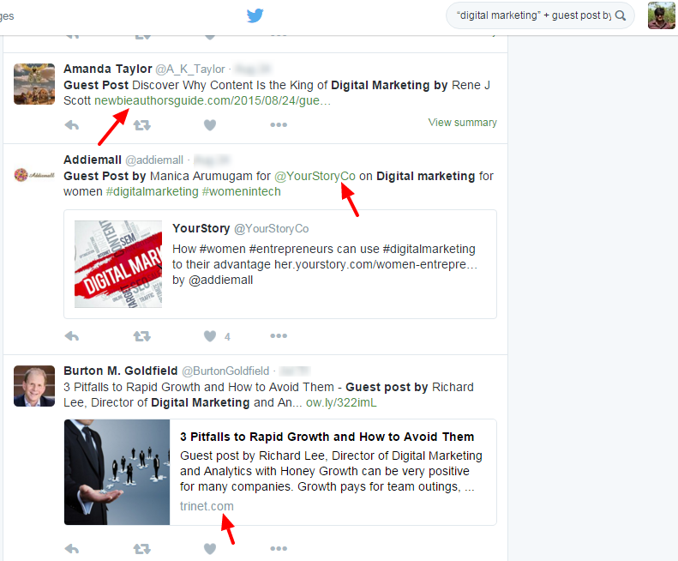678x561 pixels.
Task: Open more options on Amanda Taylor's tweet
Action: point(279,124)
